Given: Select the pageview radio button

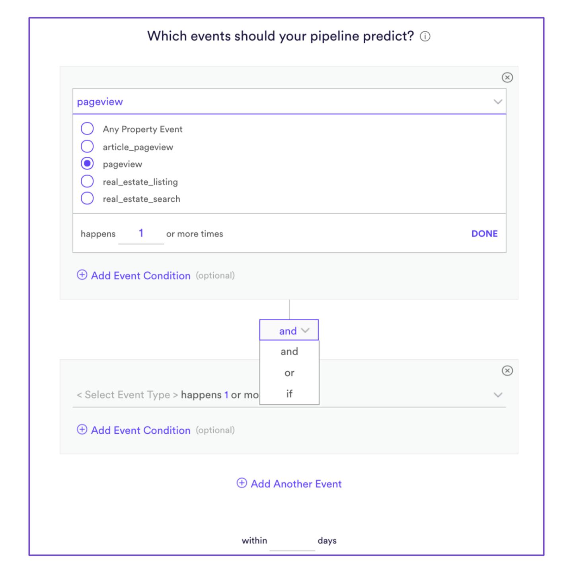Looking at the screenshot, I should click(87, 164).
